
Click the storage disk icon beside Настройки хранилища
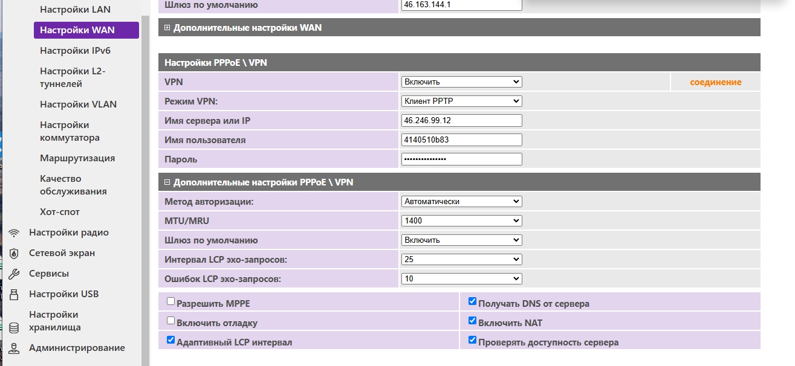coord(15,328)
